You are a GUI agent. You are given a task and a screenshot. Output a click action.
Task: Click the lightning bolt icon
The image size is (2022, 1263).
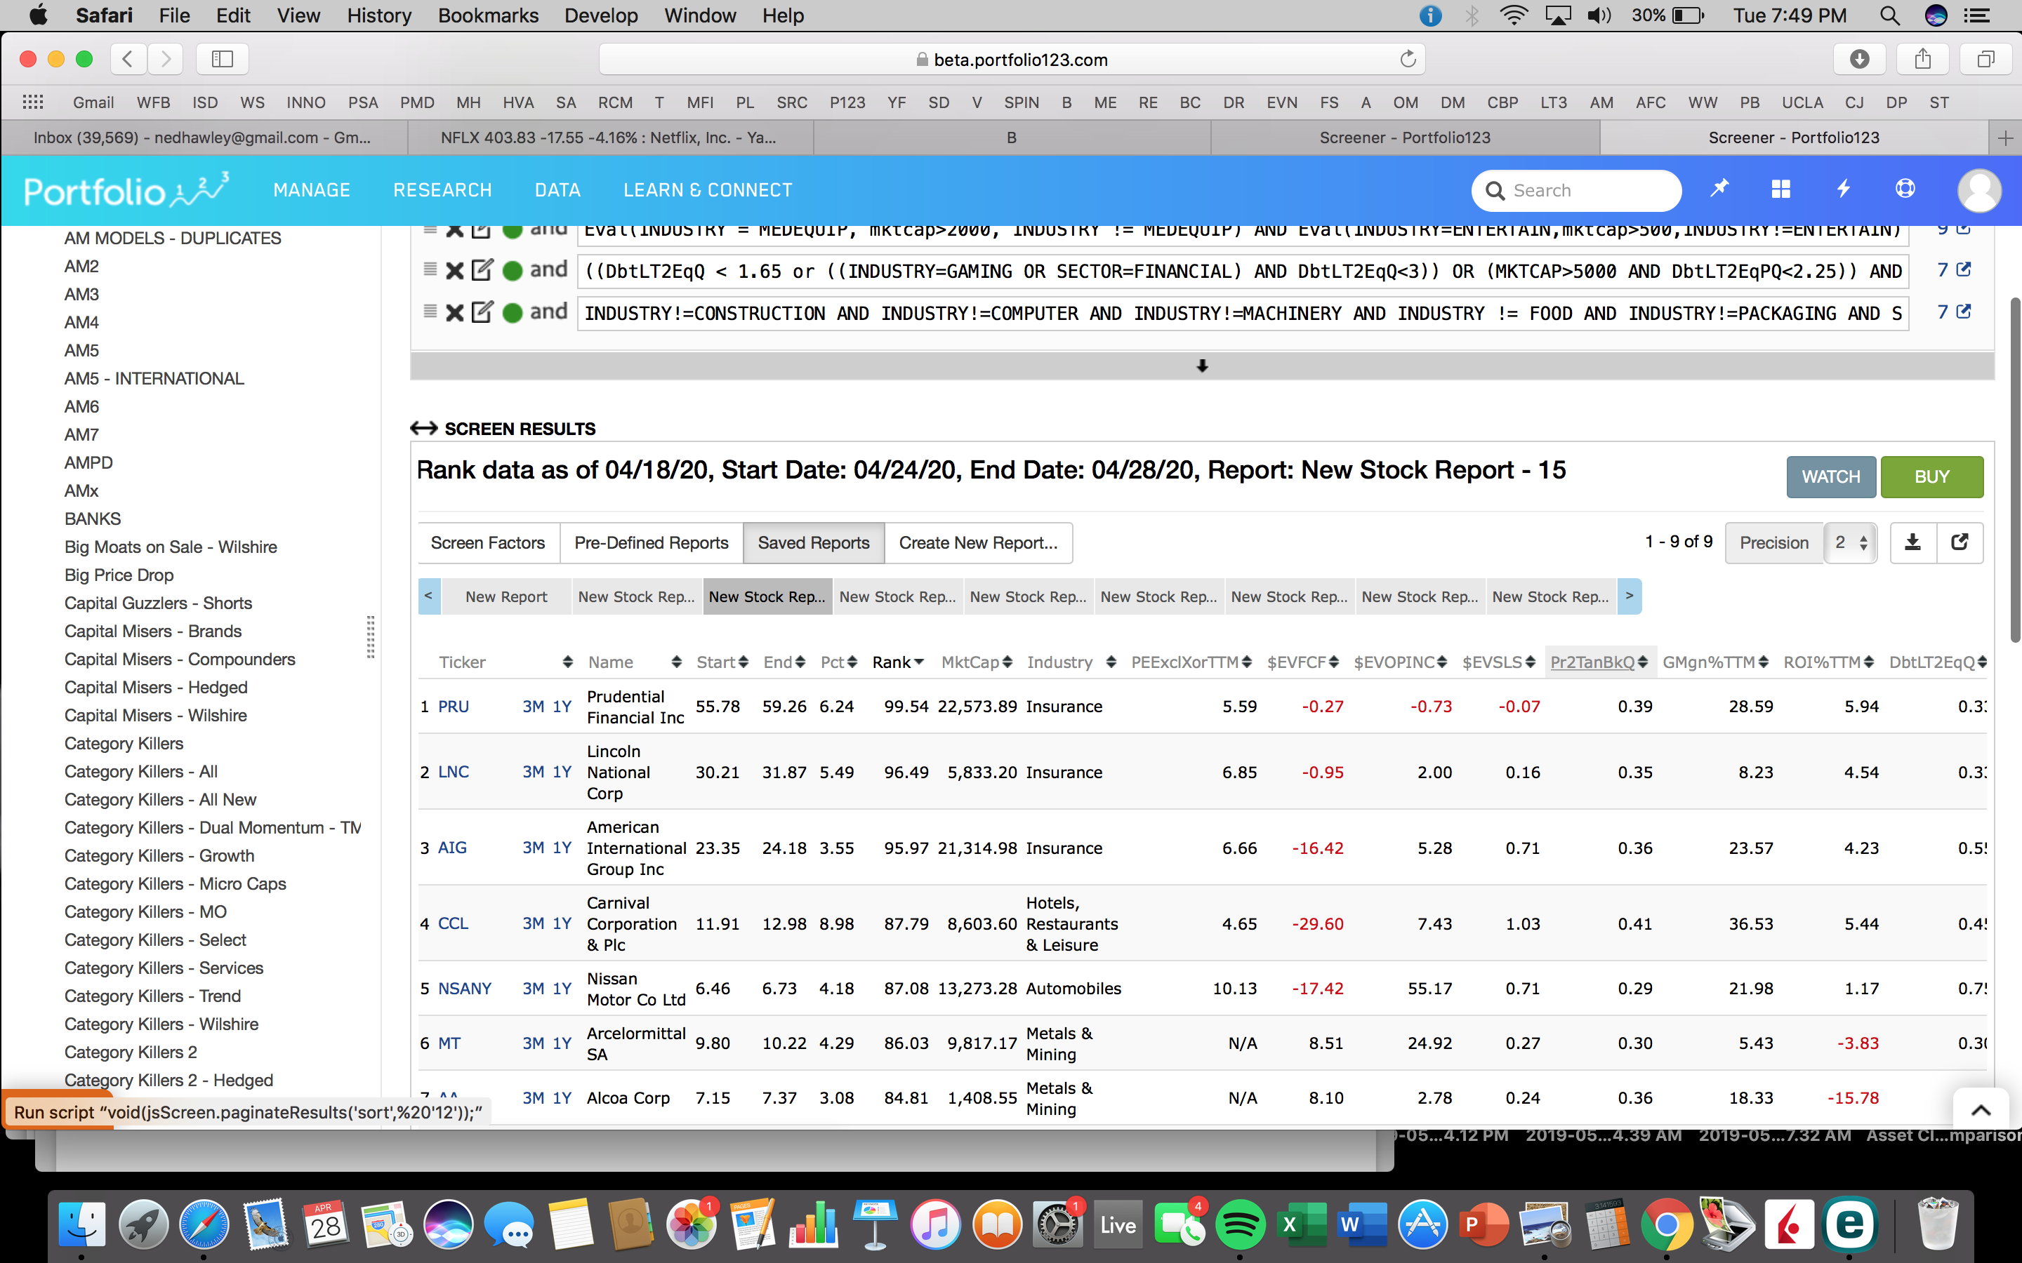point(1843,189)
